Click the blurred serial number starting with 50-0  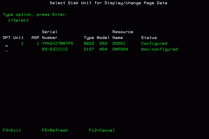point(55,49)
